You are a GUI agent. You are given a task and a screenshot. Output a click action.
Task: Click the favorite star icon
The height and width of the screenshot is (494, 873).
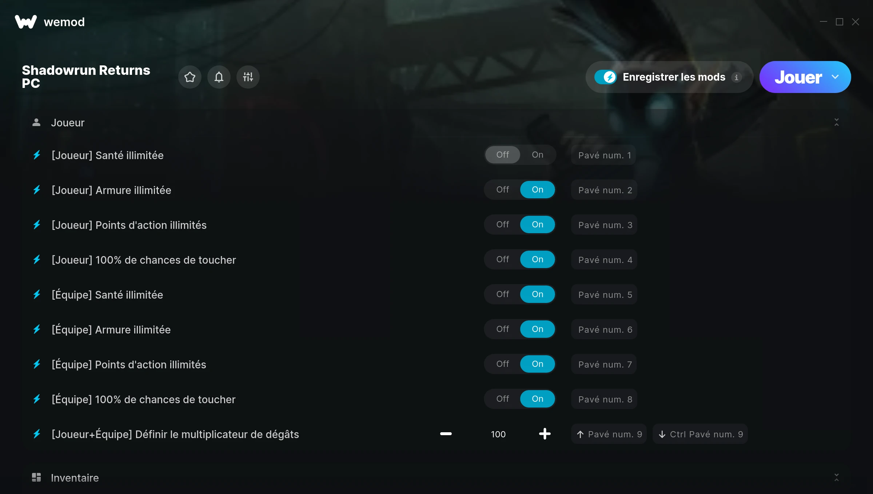coord(190,77)
